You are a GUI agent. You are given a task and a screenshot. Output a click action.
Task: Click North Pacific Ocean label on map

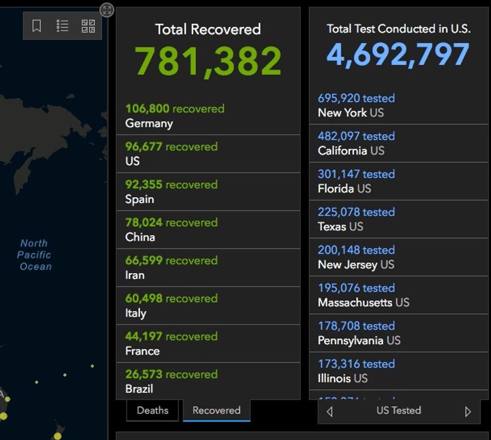click(34, 255)
